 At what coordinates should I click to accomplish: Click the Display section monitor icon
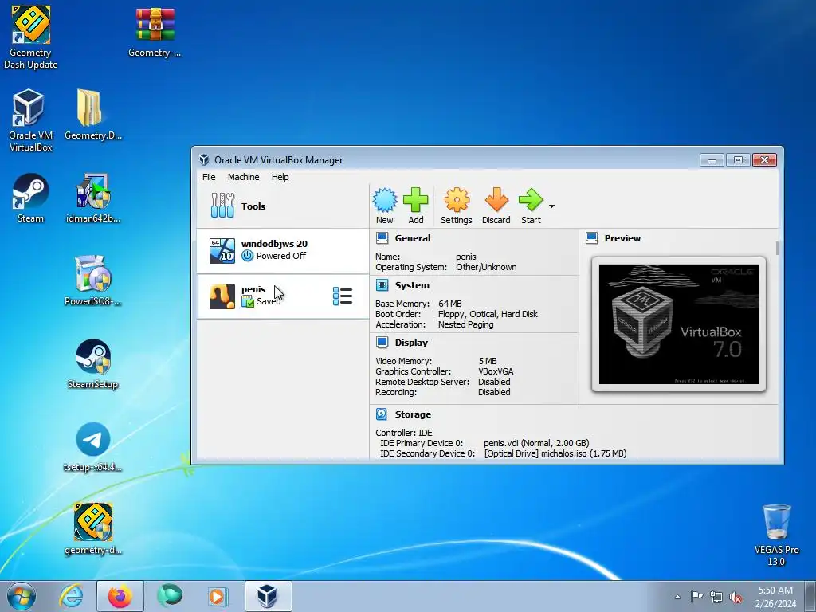pyautogui.click(x=382, y=343)
